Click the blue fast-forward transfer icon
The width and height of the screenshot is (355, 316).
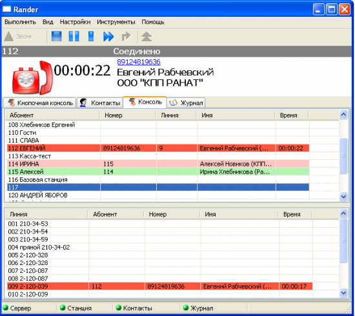108,36
